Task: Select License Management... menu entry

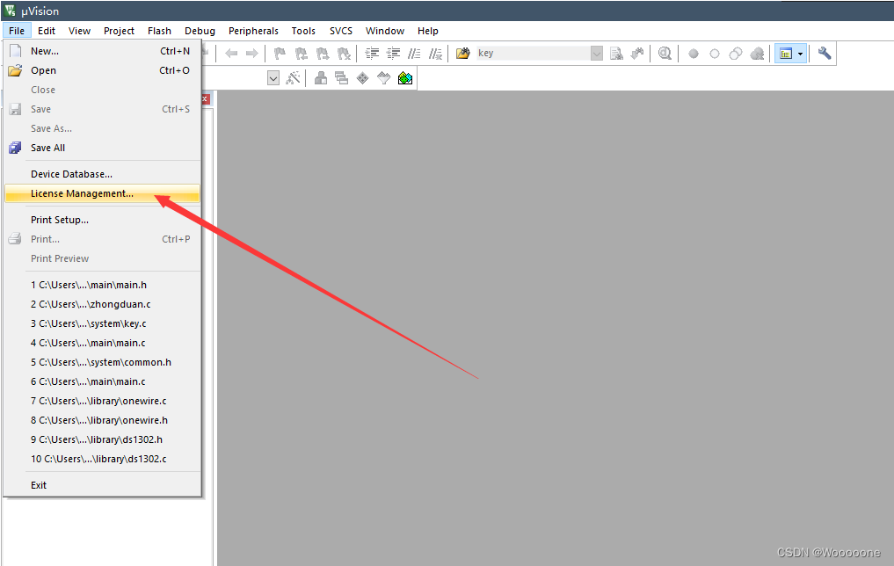Action: tap(103, 193)
